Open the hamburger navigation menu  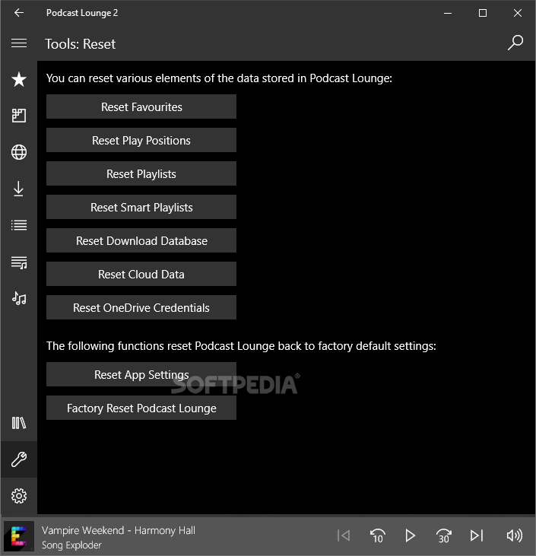point(19,43)
